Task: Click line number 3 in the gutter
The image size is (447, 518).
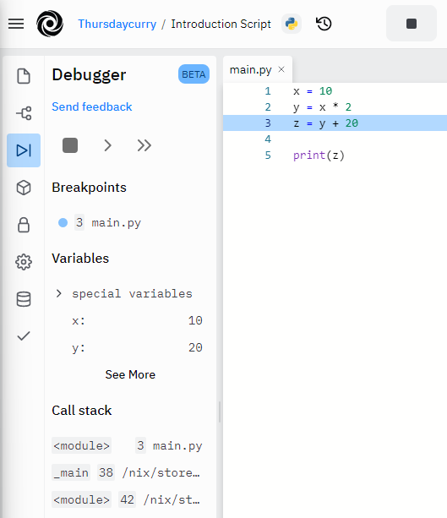Action: click(x=268, y=123)
